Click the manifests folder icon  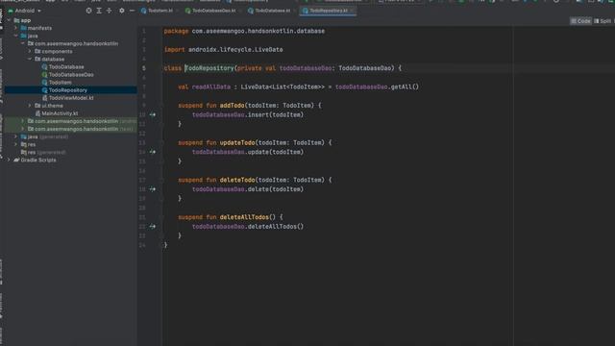[23, 28]
